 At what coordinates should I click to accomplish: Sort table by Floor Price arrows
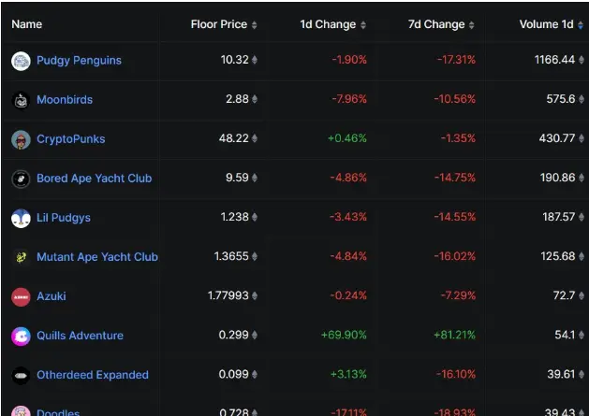coord(255,25)
